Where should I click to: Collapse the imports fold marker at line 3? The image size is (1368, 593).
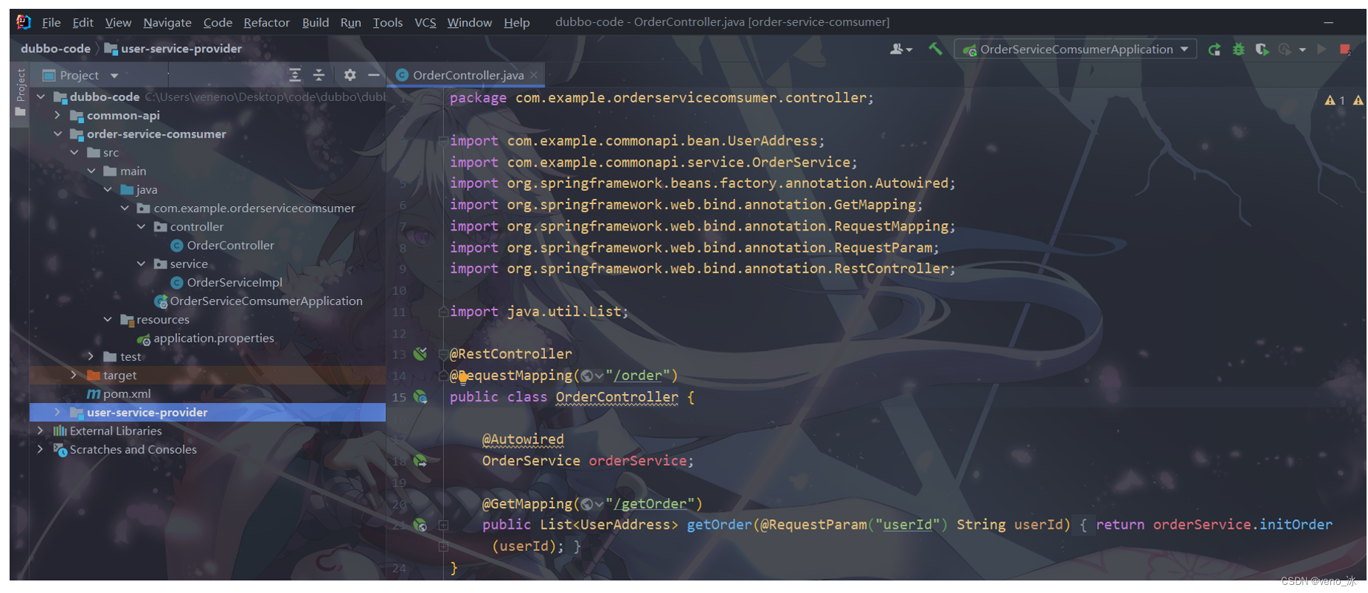click(x=442, y=141)
